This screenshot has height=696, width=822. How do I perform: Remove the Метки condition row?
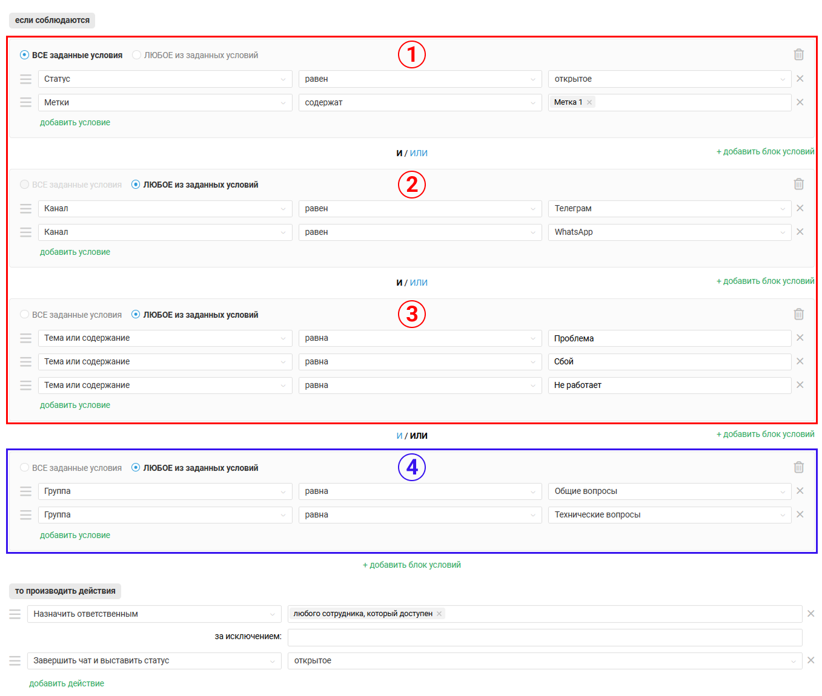tap(800, 102)
